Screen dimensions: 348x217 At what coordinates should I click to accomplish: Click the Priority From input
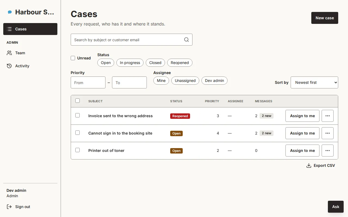point(88,82)
